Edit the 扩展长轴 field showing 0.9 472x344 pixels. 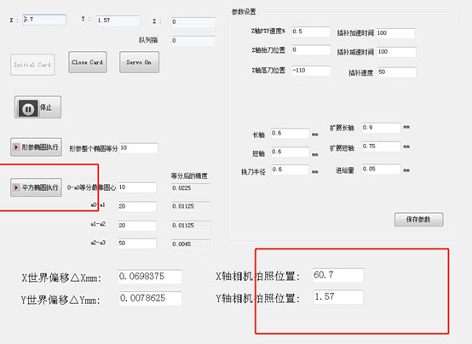coord(381,128)
